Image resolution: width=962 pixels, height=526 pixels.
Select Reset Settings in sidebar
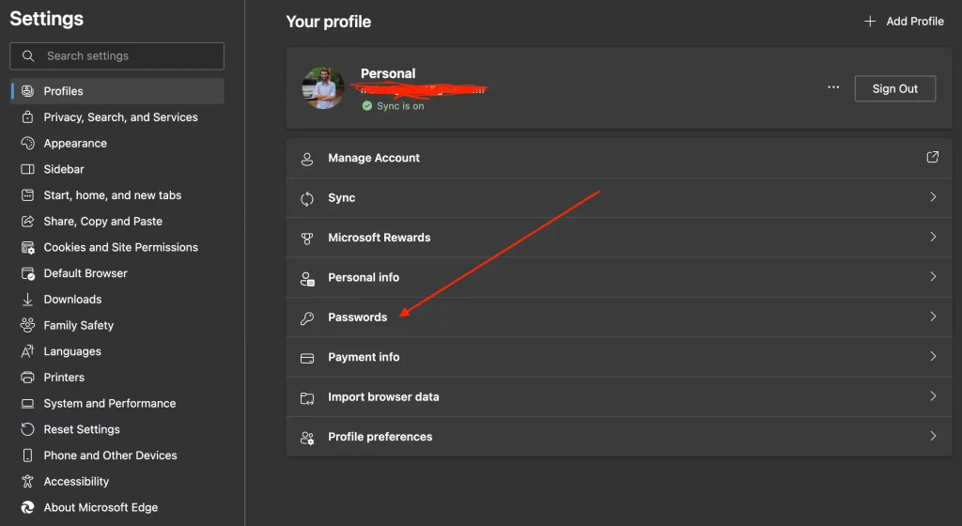(x=117, y=429)
